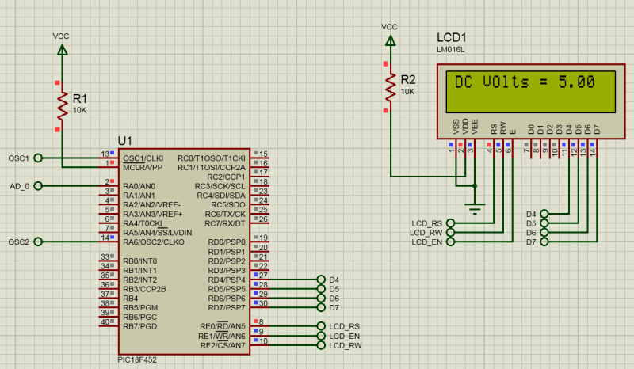Click the LCD_RW terminal connected to LCD1
The height and width of the screenshot is (369, 634).
[x=450, y=232]
